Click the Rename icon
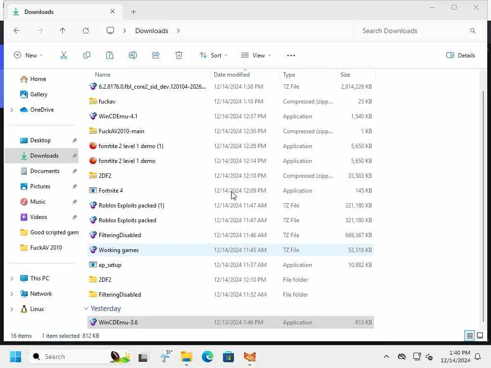491x368 pixels. (133, 56)
